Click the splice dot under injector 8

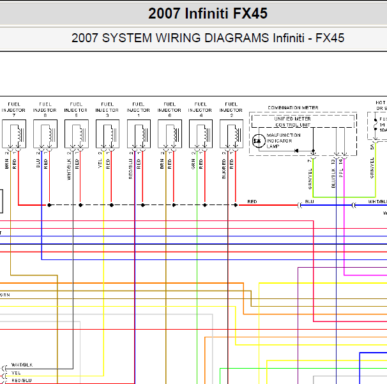coord(49,205)
